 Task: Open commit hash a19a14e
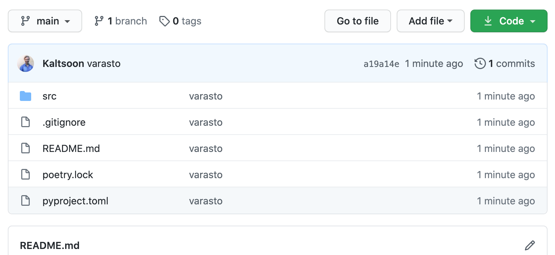(x=381, y=64)
